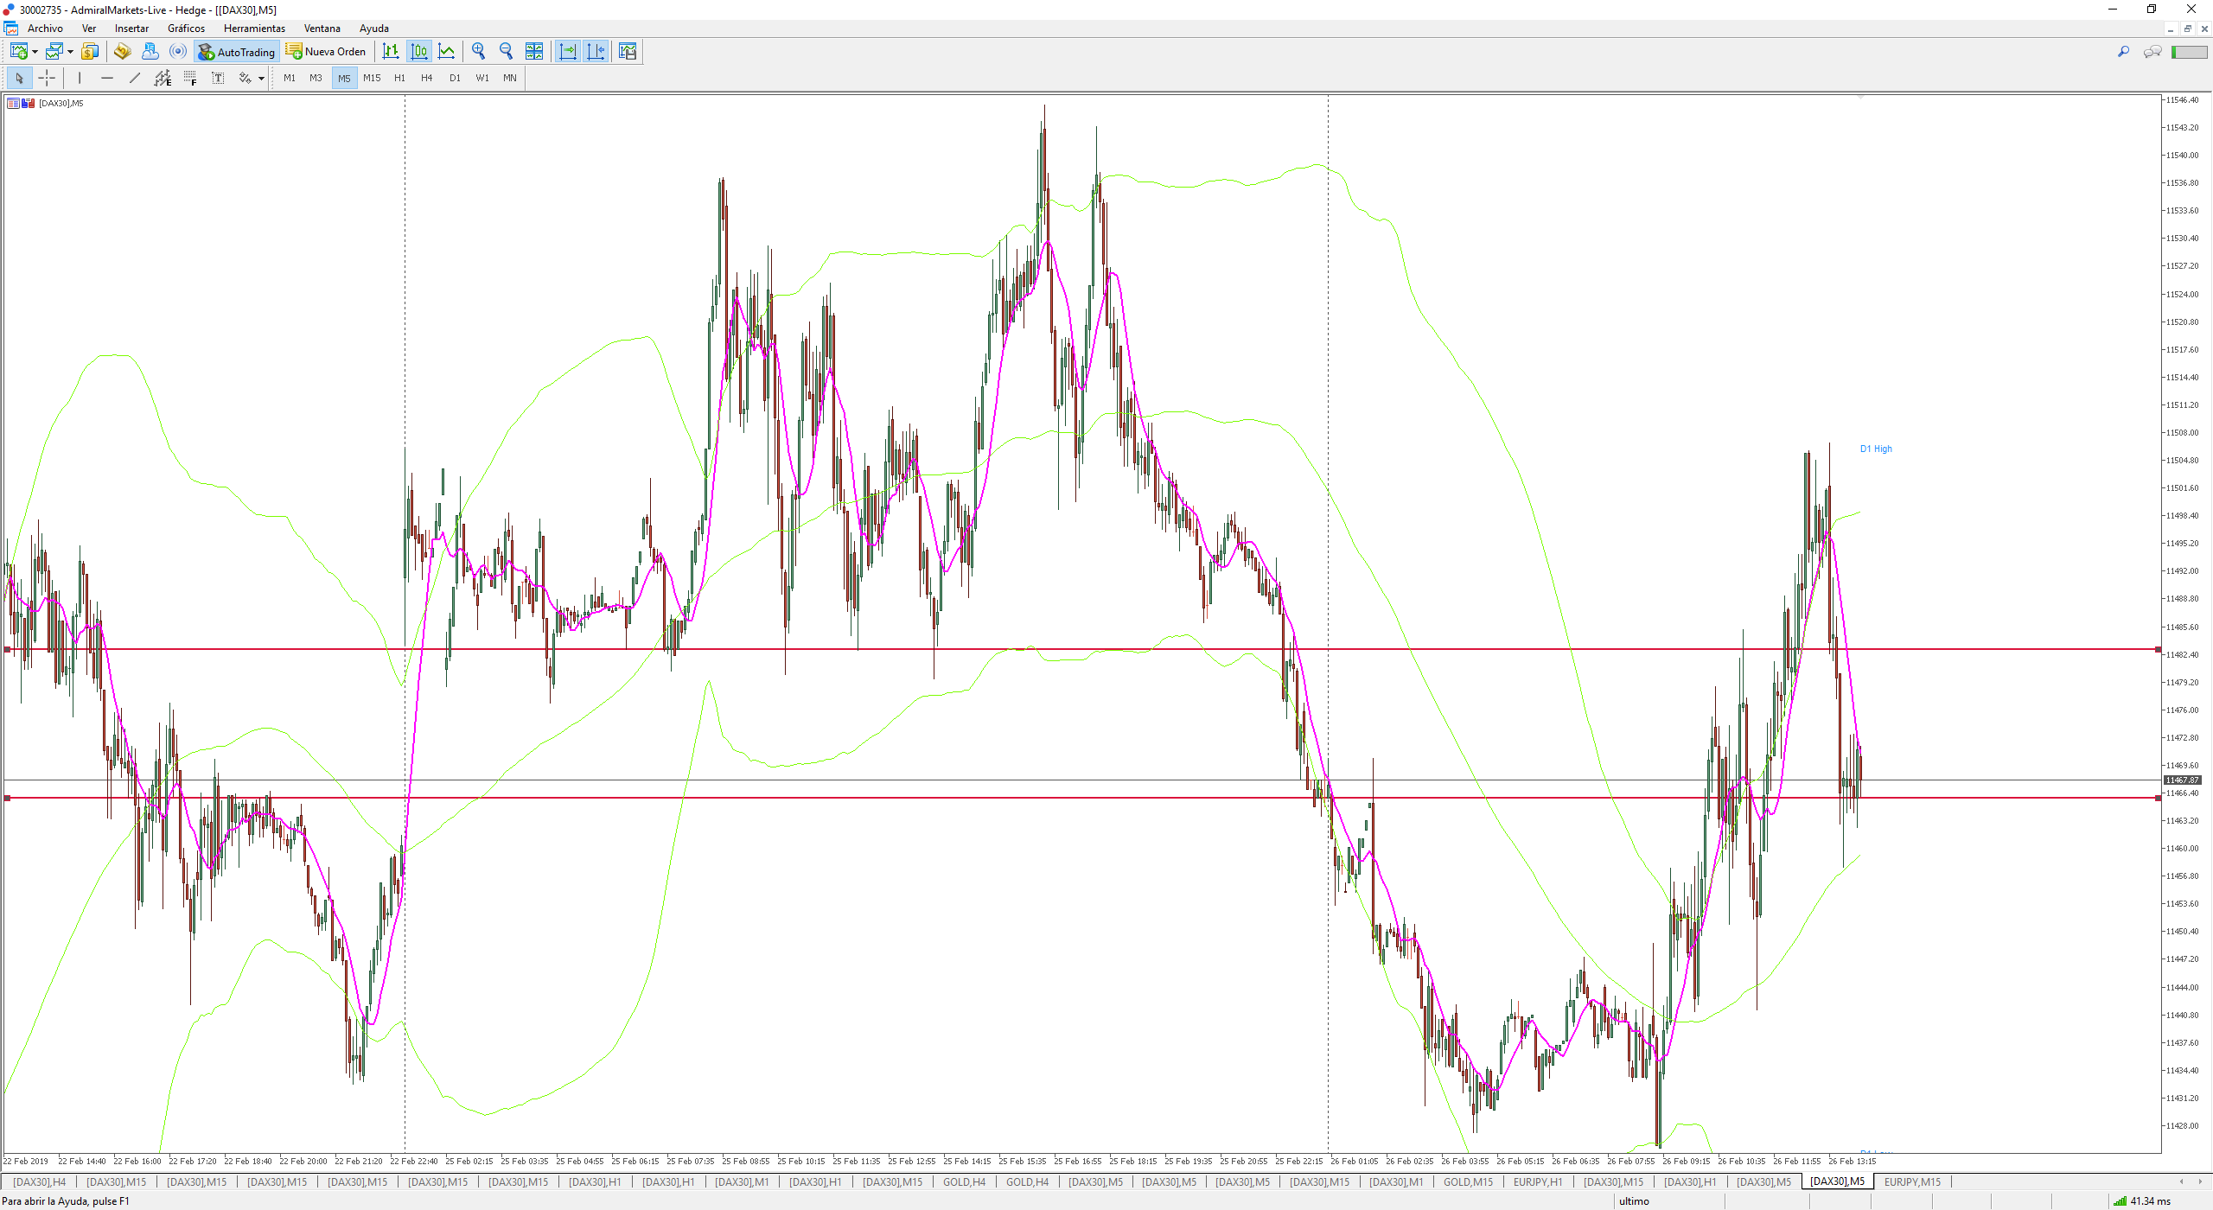Switch chart to line chart mode
Viewport: 2213px width, 1210px height.
click(447, 52)
